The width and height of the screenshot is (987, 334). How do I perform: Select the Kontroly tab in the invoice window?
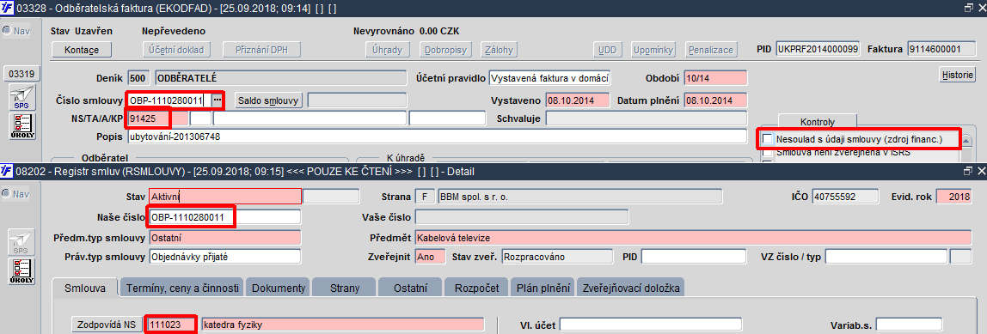[x=818, y=121]
